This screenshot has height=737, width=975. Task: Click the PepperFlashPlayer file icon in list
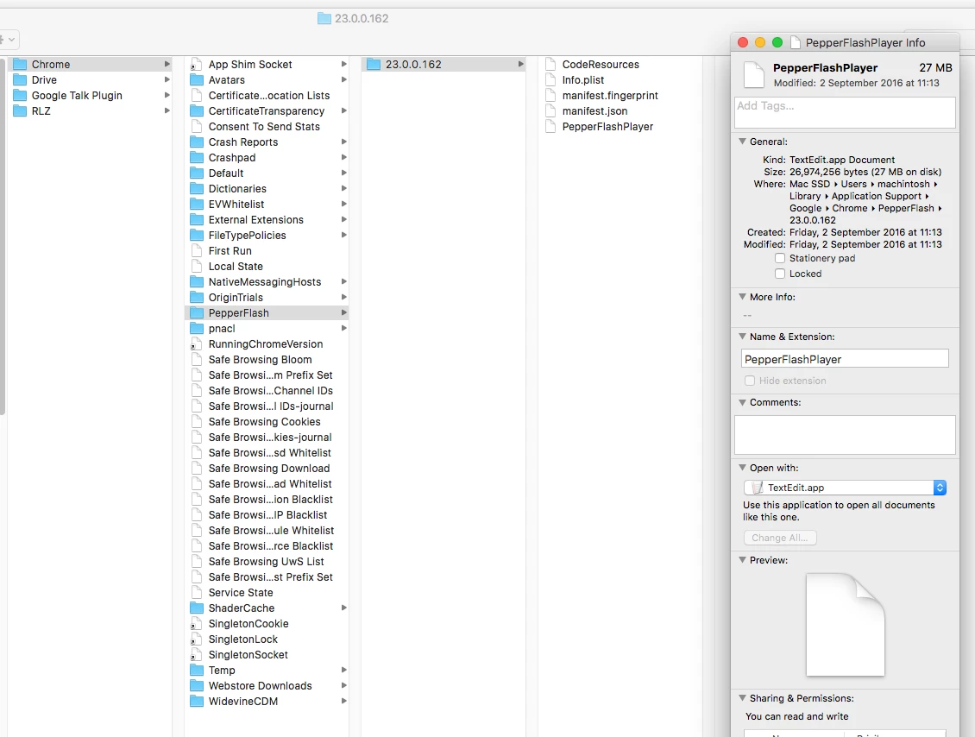[550, 126]
